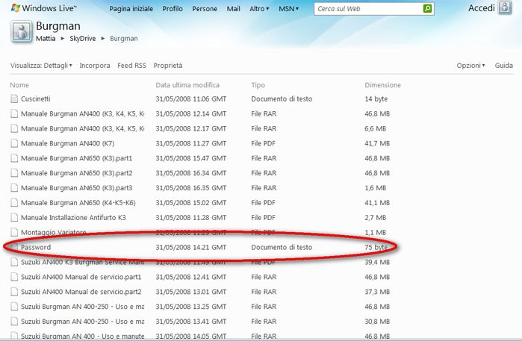This screenshot has height=341, width=522.
Task: Open folder Proprietà
Action: 168,66
